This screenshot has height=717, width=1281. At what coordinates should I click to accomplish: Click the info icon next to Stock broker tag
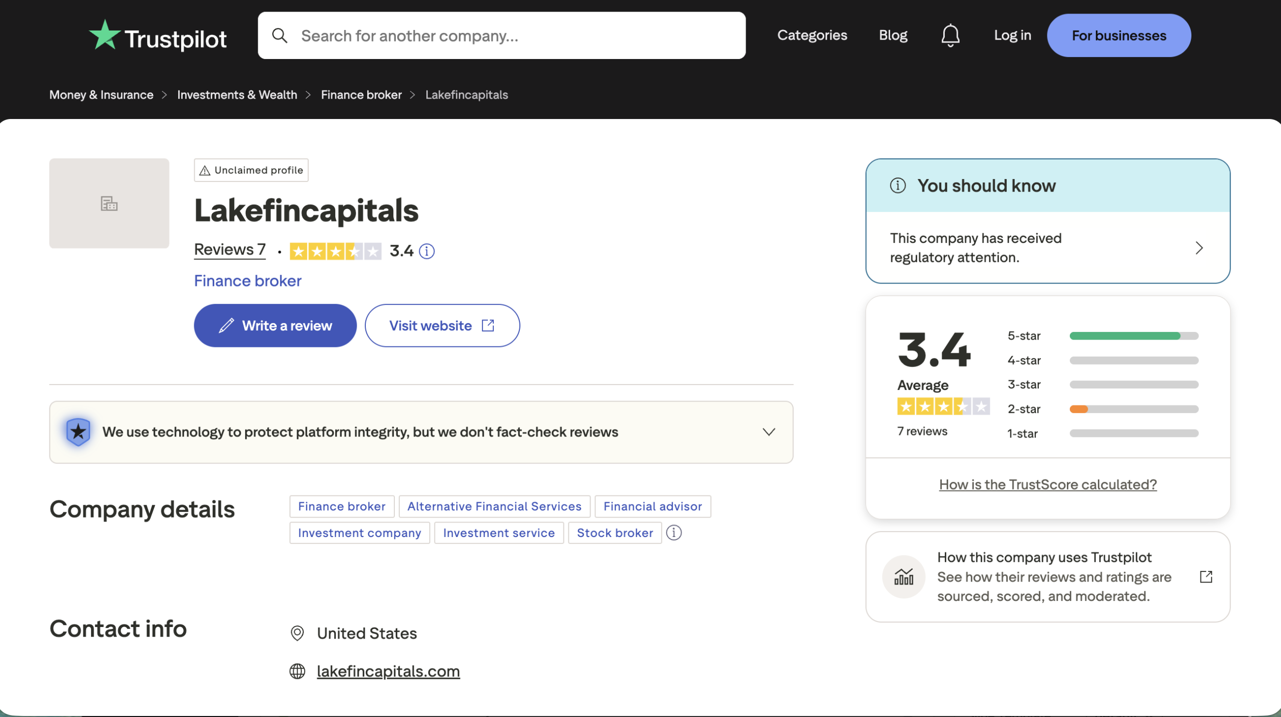[674, 533]
